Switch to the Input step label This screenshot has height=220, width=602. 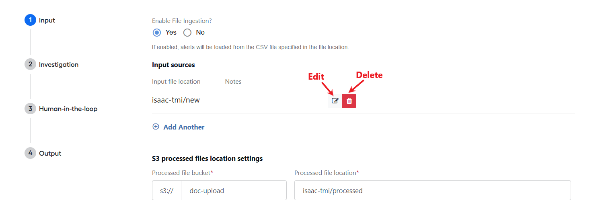[x=47, y=20]
